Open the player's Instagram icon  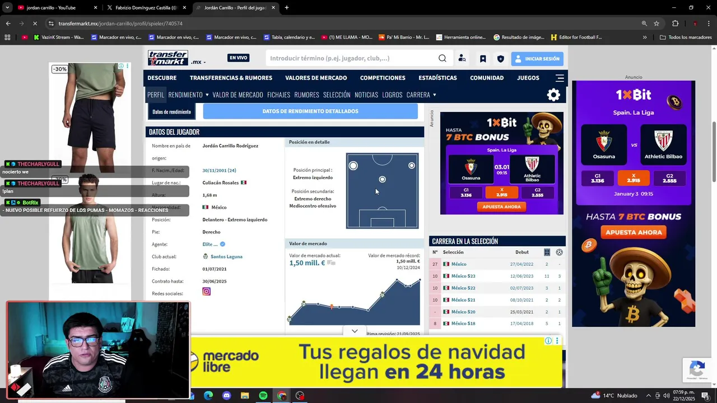coord(207,292)
